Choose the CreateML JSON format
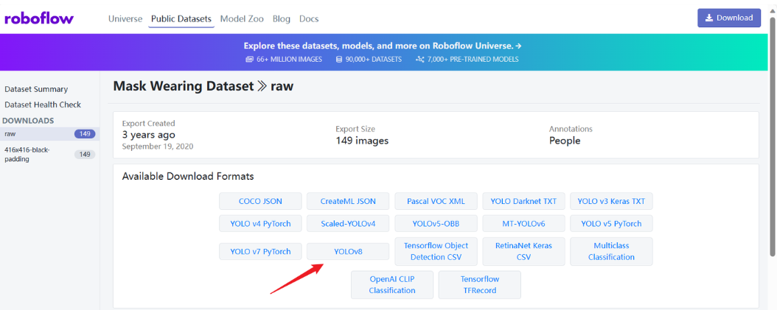This screenshot has width=777, height=310. coord(348,201)
